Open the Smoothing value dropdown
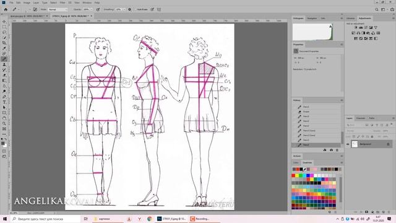 point(124,9)
